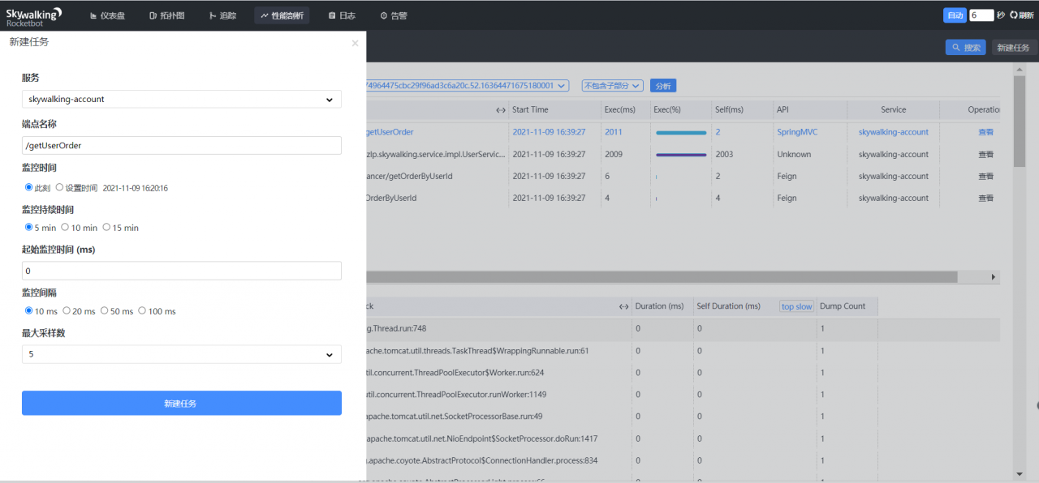The width and height of the screenshot is (1039, 483).
Task: Click the horizontal scrollbar under span table
Action: (662, 276)
